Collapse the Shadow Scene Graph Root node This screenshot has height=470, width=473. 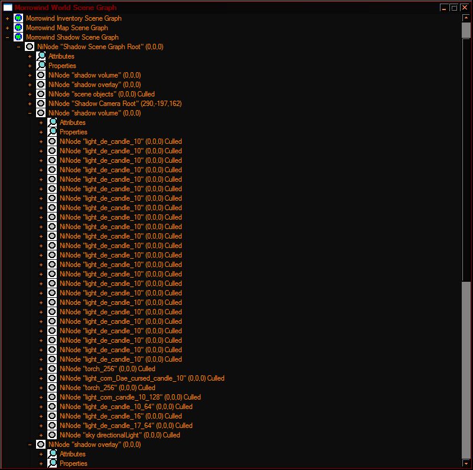pyautogui.click(x=19, y=47)
